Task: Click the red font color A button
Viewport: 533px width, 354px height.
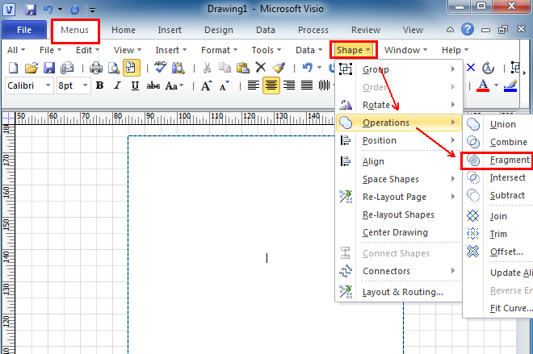Action: [x=483, y=85]
